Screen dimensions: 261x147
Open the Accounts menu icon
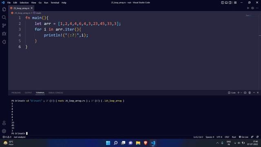point(4,123)
